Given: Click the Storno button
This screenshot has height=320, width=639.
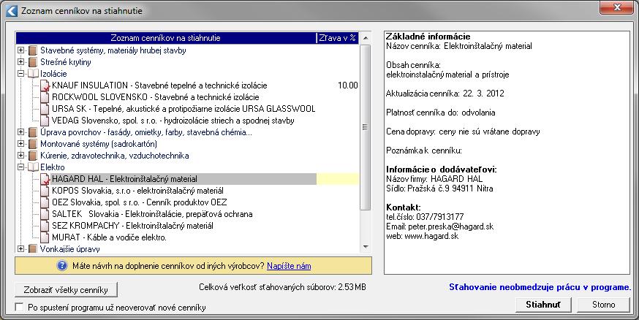Looking at the screenshot, I should pyautogui.click(x=604, y=305).
